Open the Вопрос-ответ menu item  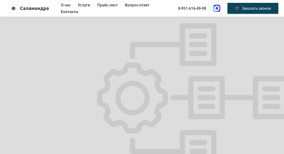pyautogui.click(x=137, y=5)
